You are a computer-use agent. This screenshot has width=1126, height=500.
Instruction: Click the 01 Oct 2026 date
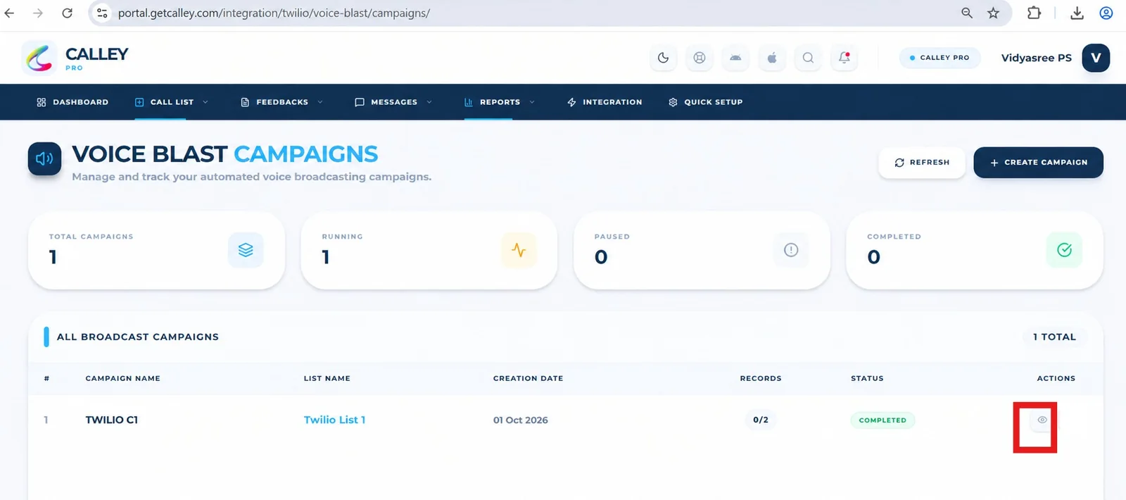click(520, 420)
